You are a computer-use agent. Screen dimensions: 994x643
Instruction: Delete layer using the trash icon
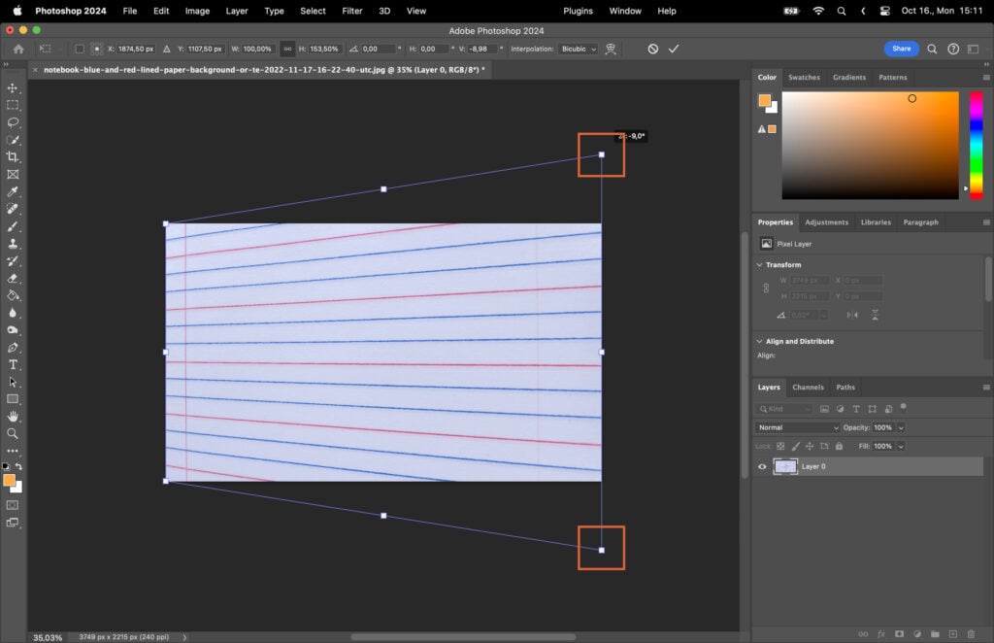(971, 633)
